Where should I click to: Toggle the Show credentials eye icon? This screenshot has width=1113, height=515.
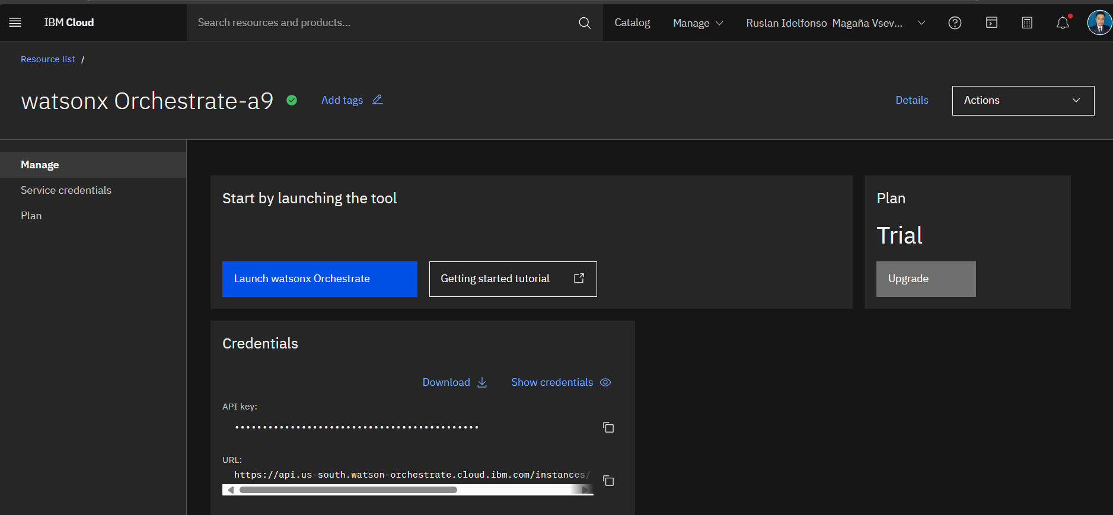(x=605, y=382)
